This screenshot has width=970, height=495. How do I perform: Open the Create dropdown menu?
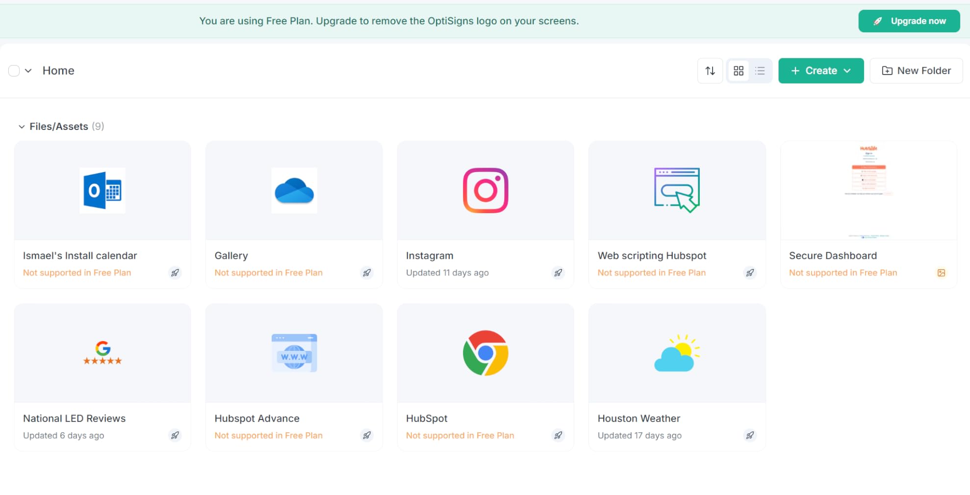click(821, 71)
